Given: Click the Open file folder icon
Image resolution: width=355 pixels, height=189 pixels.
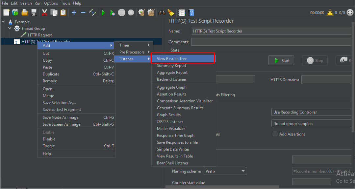Looking at the screenshot, I should 24,12.
